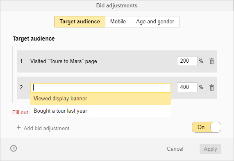234x161 pixels.
Task: Edit the 200 percent bid field
Action: point(187,61)
